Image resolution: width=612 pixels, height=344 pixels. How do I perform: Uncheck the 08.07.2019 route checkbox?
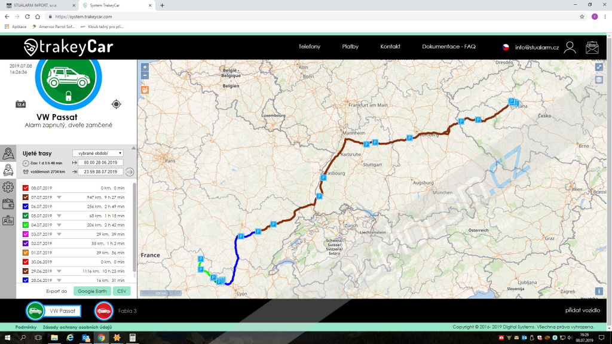(x=26, y=188)
